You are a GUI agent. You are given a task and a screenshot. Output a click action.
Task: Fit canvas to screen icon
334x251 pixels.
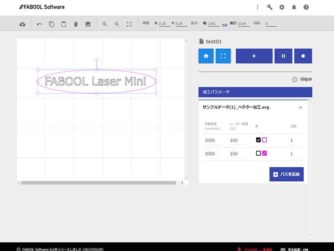coord(129,24)
